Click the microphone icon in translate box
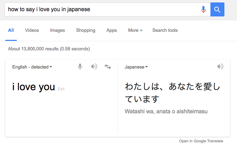The width and height of the screenshot is (237, 150). [80, 67]
